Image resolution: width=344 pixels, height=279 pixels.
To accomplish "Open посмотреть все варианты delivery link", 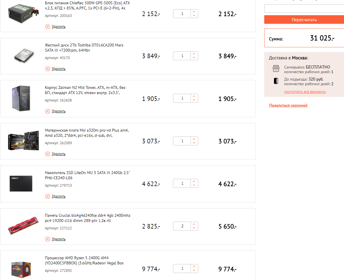I will click(305, 92).
